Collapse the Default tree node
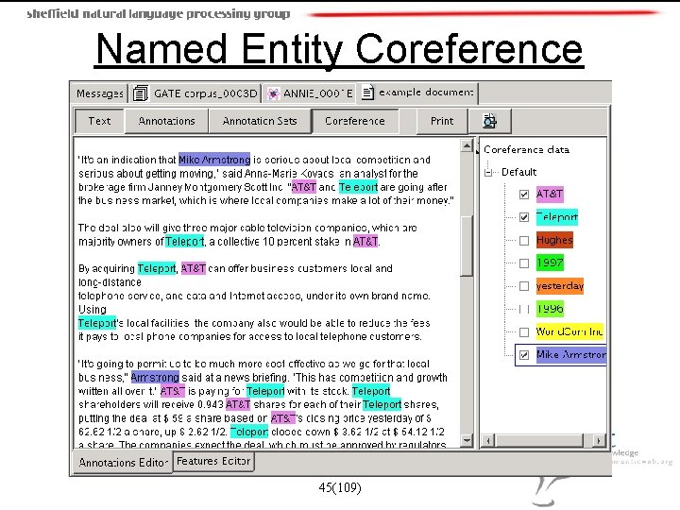Image resolution: width=680 pixels, height=510 pixels. coord(488,173)
